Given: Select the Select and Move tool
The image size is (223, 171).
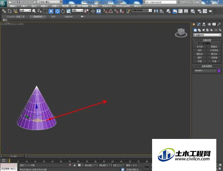Looking at the screenshot, I should (58, 11).
